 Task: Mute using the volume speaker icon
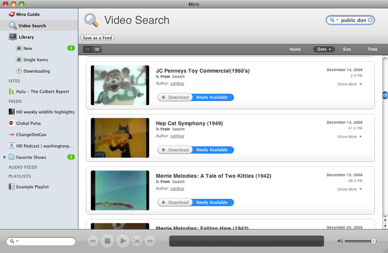(x=340, y=241)
